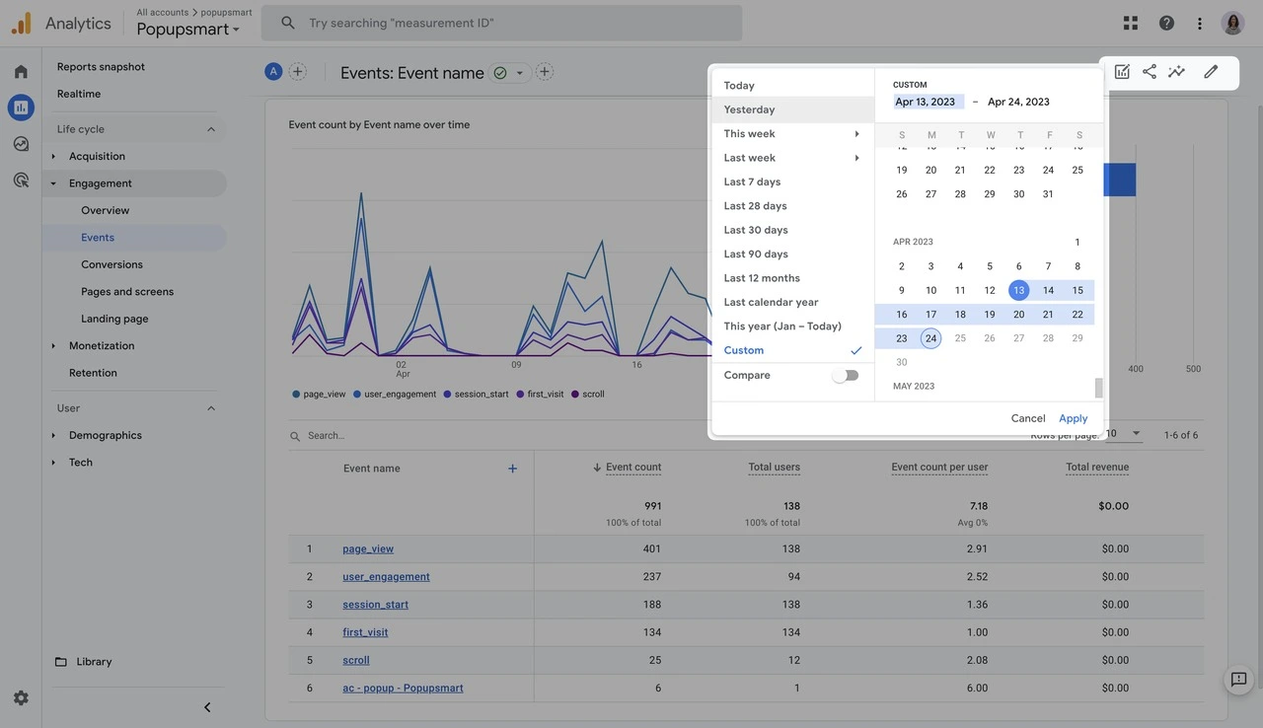This screenshot has height=728, width=1263.
Task: Click the Analytics search box
Action: coord(501,23)
